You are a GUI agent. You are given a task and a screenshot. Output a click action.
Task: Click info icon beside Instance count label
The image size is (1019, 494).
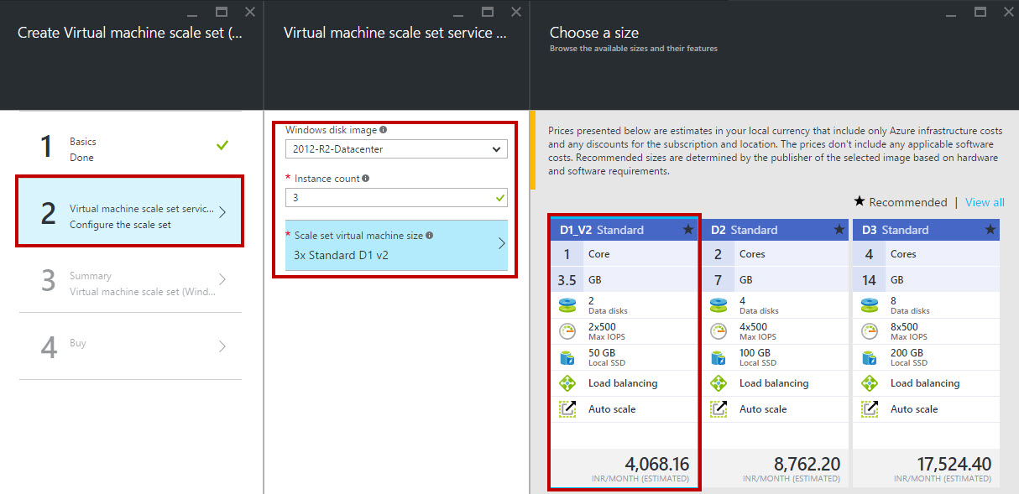[x=365, y=179]
